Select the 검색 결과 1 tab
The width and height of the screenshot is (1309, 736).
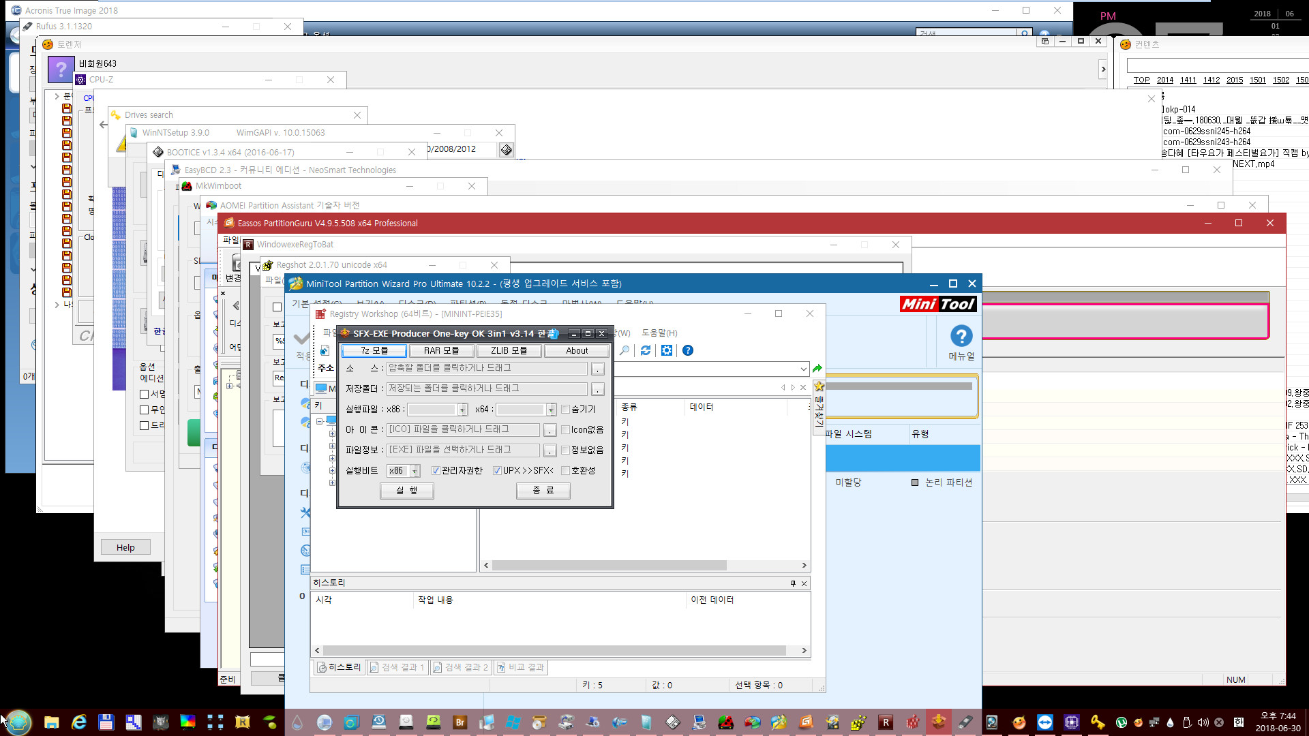397,667
